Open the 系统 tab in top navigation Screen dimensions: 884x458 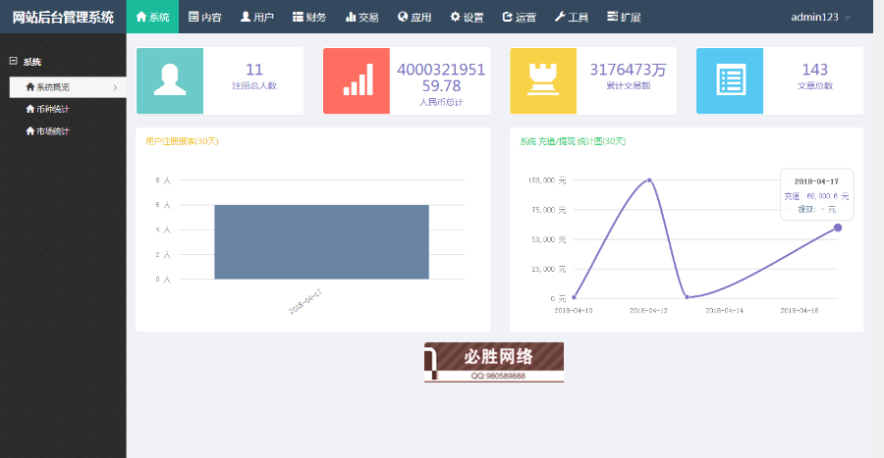[x=152, y=17]
